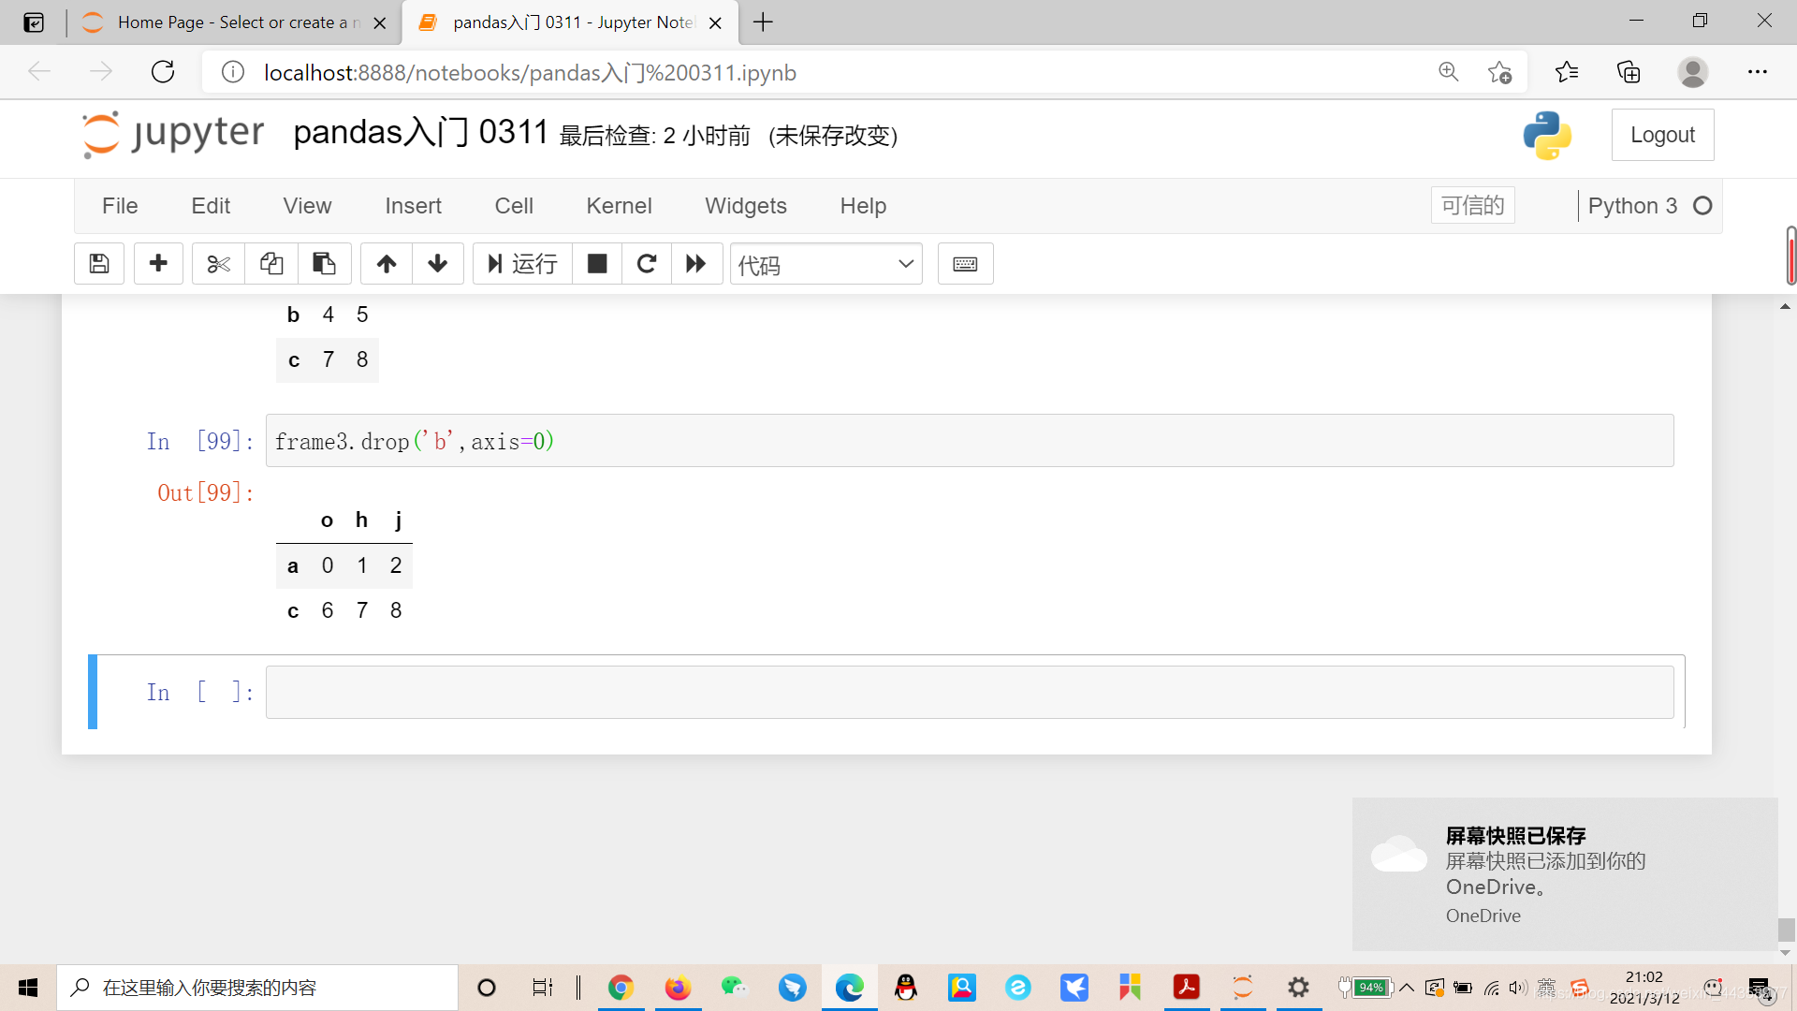Save the notebook via the save icon
This screenshot has width=1797, height=1011.
(98, 263)
